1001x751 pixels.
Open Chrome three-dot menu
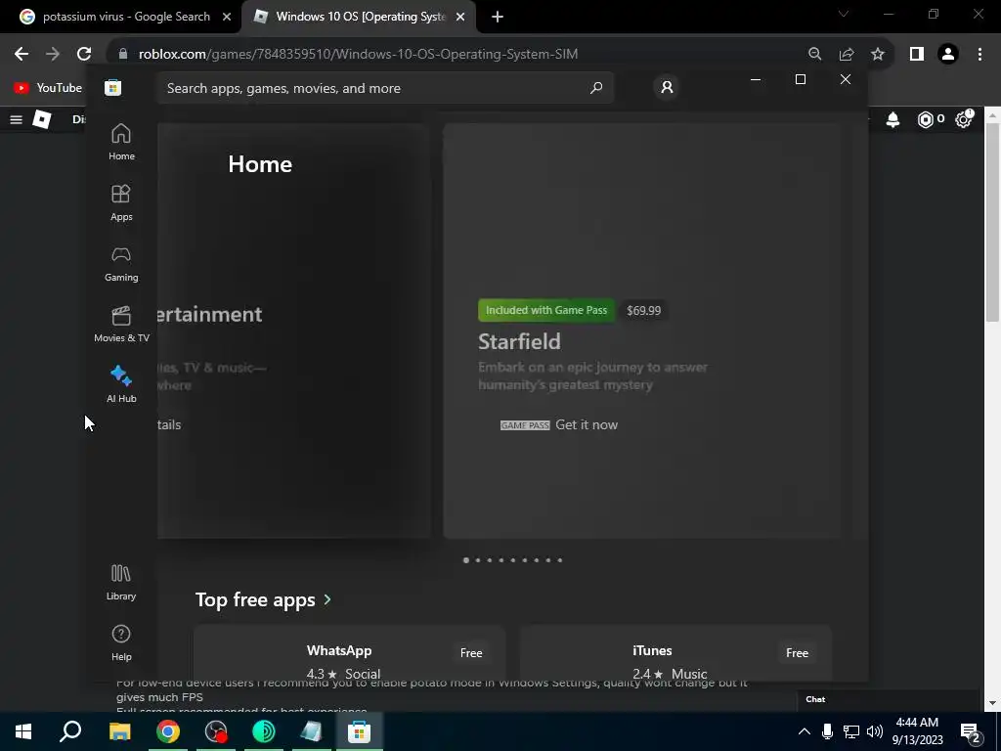coord(979,54)
